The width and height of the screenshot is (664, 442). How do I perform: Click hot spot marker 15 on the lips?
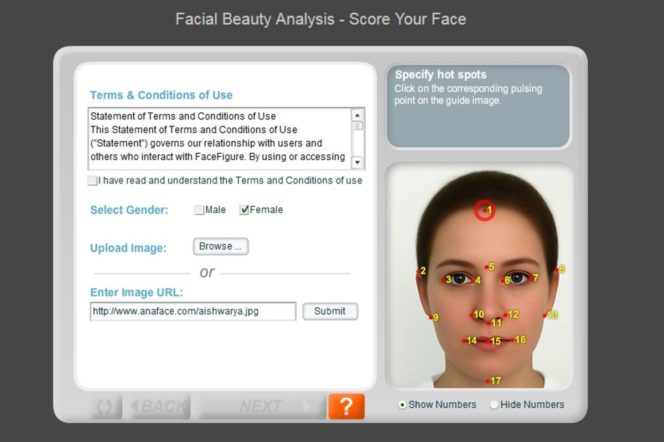click(x=487, y=342)
